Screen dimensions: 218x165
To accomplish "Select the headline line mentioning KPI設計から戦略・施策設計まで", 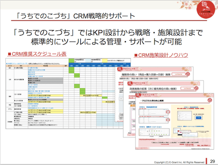I will click(x=108, y=33).
